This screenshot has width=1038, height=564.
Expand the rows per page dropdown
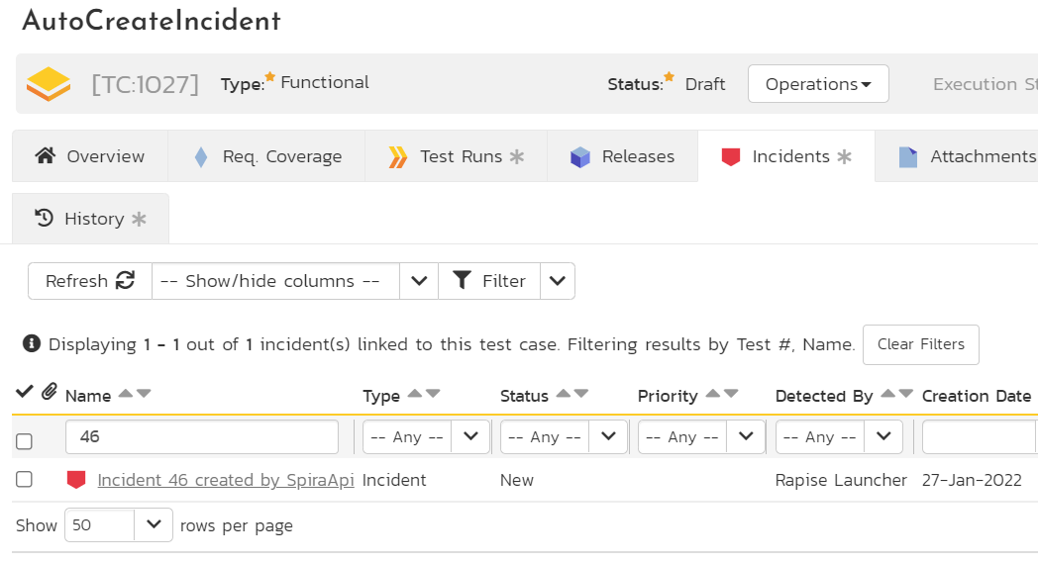154,524
